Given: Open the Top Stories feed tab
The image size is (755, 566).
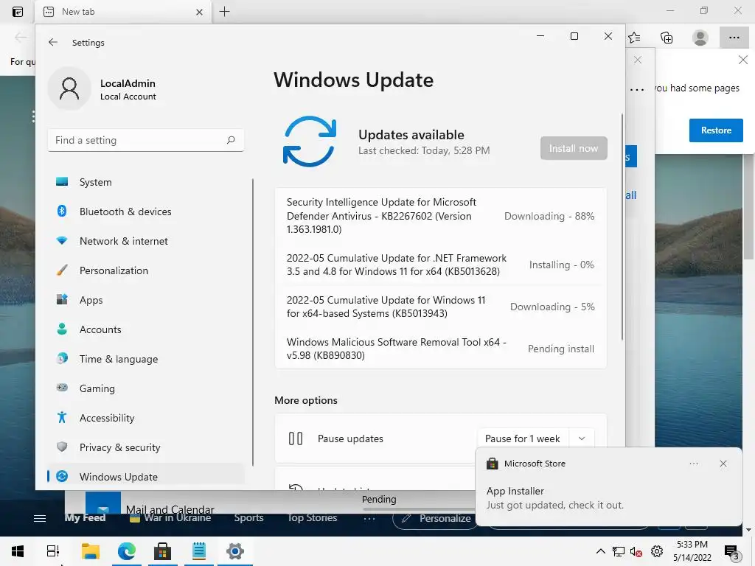Looking at the screenshot, I should tap(312, 518).
